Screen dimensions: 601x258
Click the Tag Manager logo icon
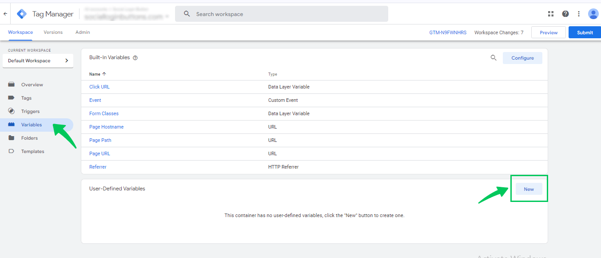coord(22,14)
